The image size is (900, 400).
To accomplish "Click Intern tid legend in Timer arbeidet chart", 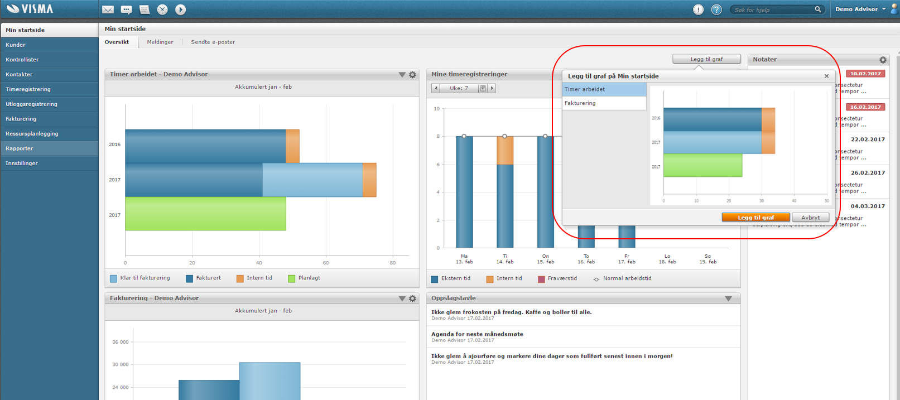I will click(x=254, y=278).
